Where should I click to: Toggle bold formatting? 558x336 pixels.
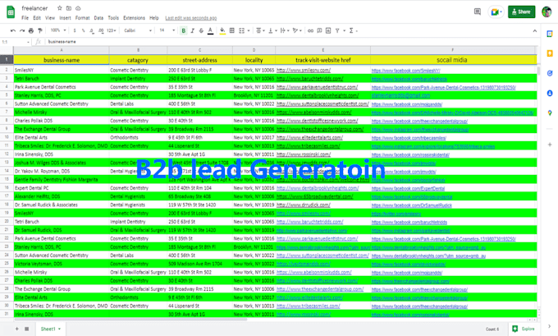pos(184,30)
